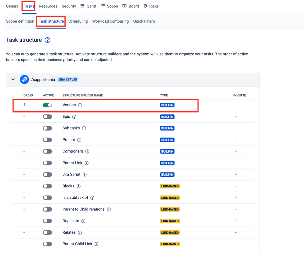Click the STRUCTURE BUILDER NAME column header
The image size is (305, 255).
pyautogui.click(x=83, y=95)
